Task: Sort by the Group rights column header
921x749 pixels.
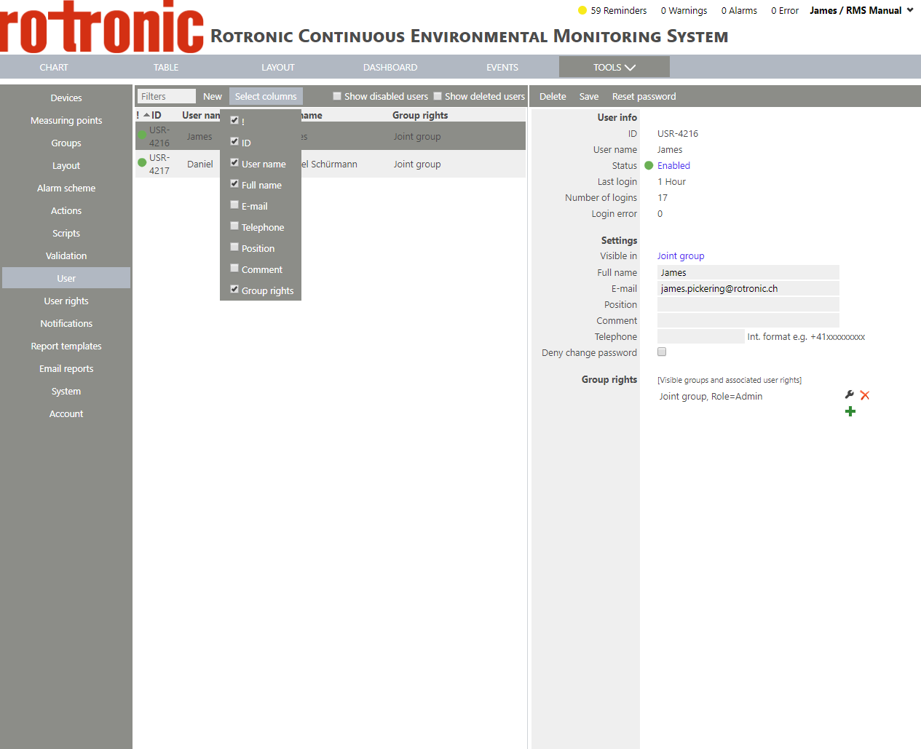Action: (x=420, y=115)
